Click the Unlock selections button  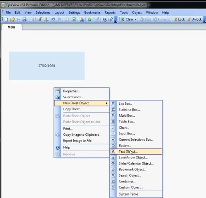click(194, 19)
